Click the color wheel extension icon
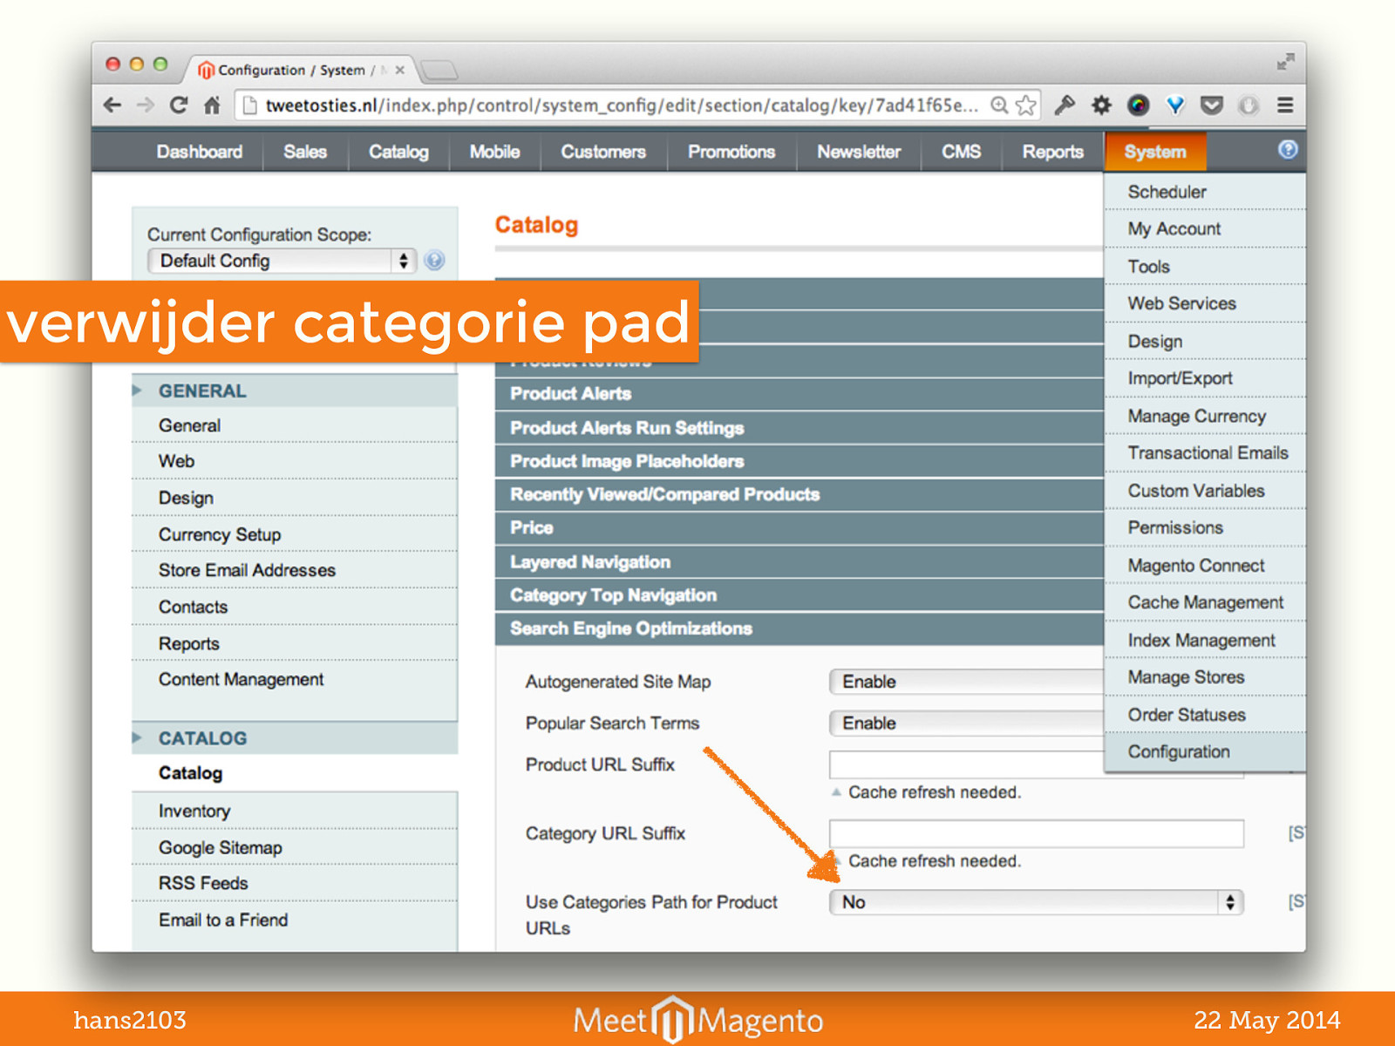This screenshot has width=1395, height=1046. pyautogui.click(x=1138, y=105)
